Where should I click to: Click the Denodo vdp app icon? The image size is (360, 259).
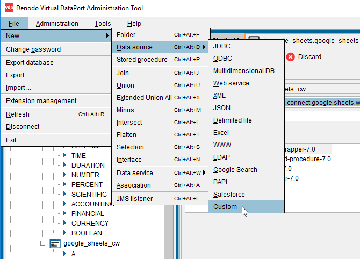pos(9,8)
